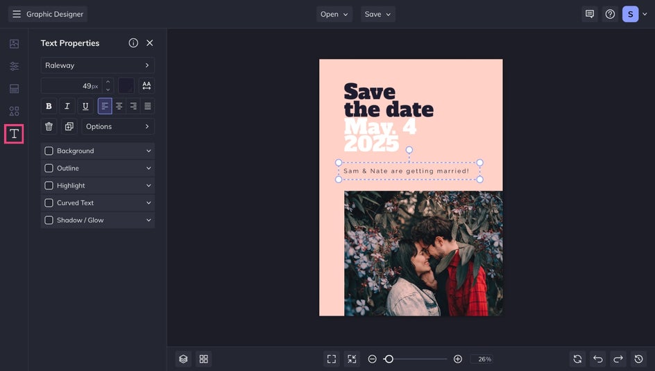
Task: Enable the Shadow / Glow checkbox
Action: point(49,221)
